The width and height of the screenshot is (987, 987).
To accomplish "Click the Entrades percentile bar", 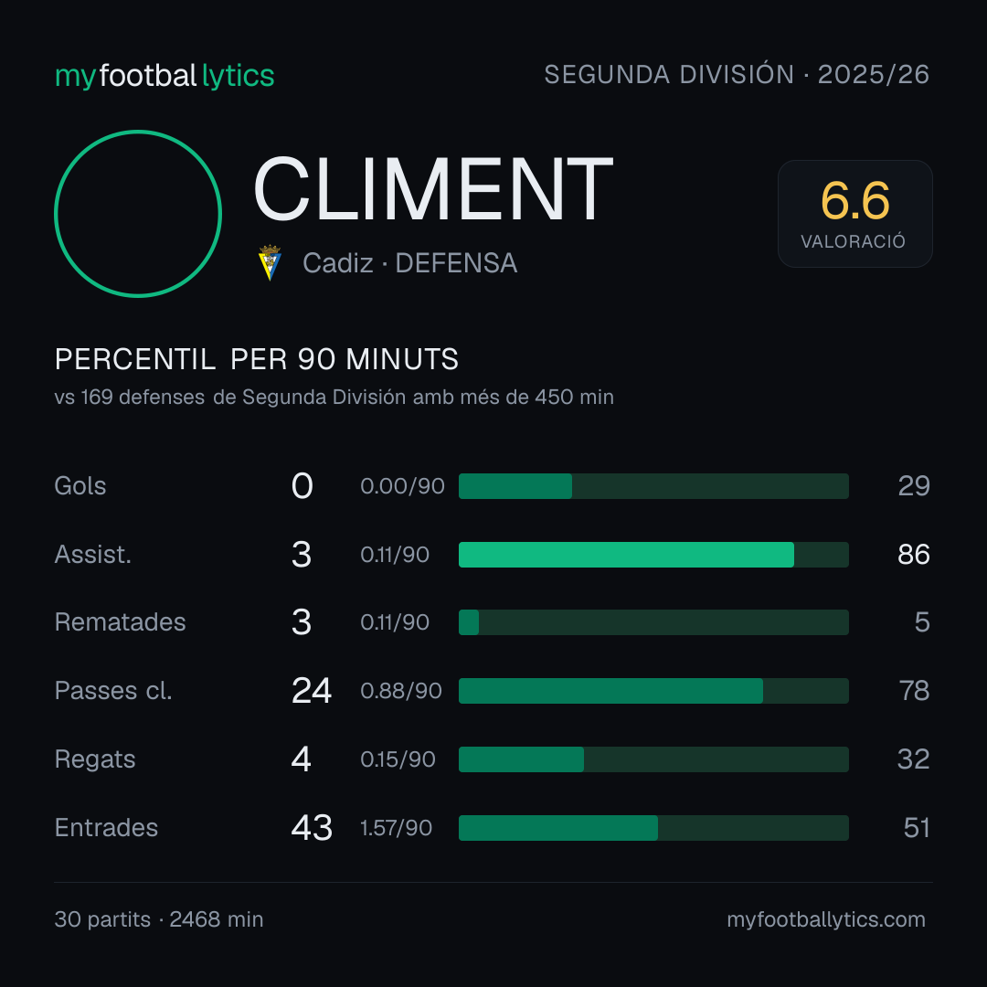I will pos(653,828).
